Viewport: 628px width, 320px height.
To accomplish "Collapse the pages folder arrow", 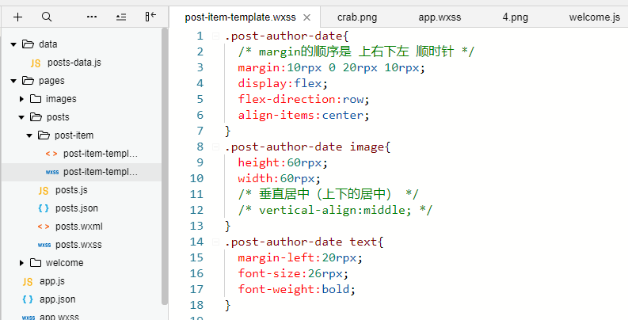I will tap(13, 81).
